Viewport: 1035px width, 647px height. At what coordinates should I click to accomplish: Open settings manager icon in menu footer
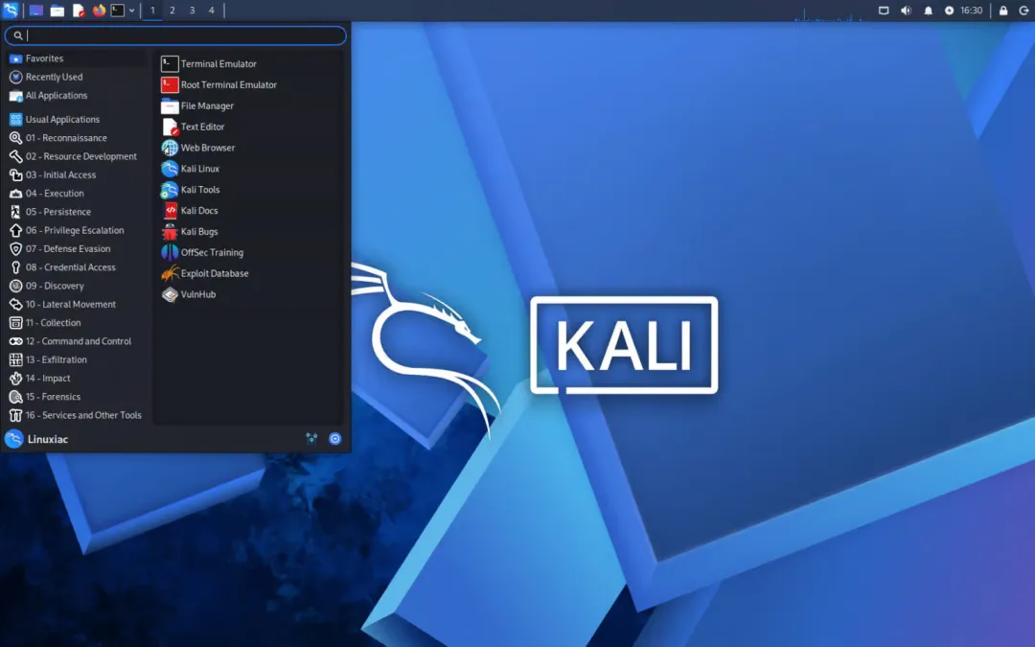(x=311, y=438)
